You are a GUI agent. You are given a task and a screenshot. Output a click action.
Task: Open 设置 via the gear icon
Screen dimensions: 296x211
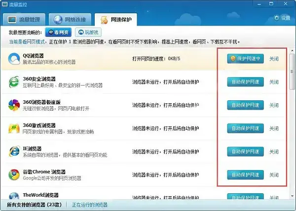(x=277, y=18)
